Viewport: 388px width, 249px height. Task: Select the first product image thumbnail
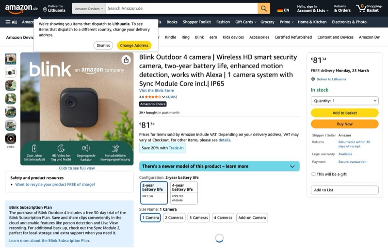pos(11,59)
